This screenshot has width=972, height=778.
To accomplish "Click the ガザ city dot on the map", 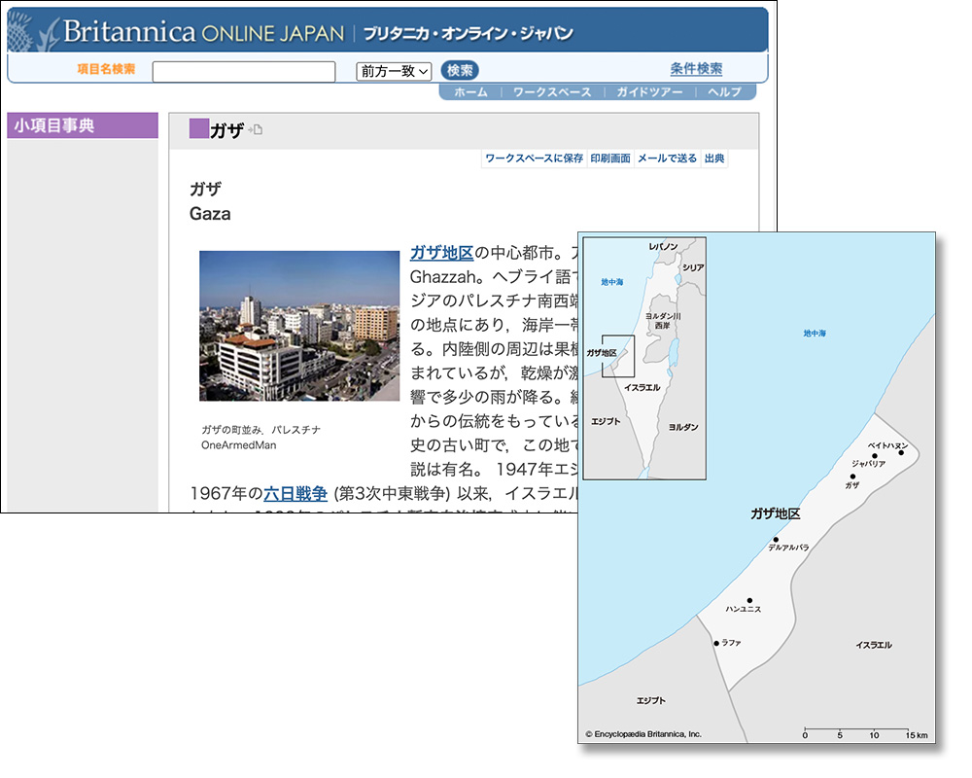I will [852, 477].
